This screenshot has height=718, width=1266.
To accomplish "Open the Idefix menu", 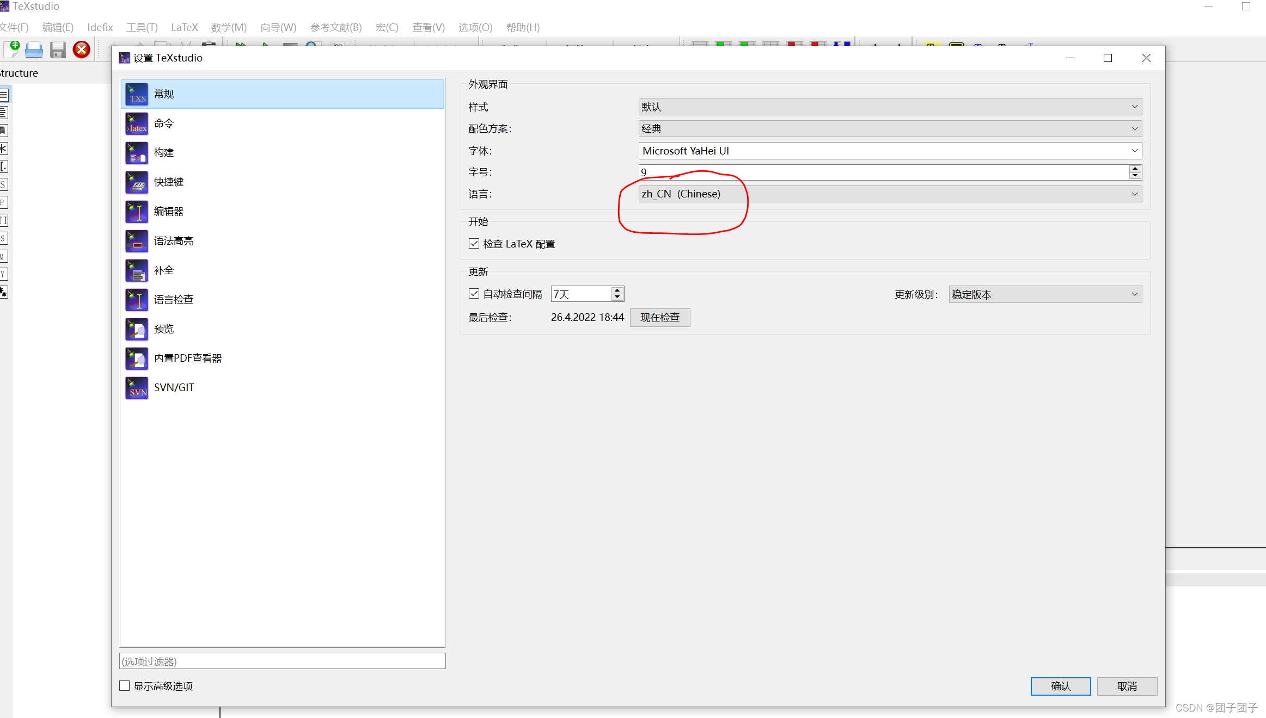I will point(100,27).
